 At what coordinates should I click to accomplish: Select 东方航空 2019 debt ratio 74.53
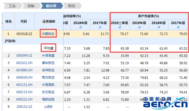click(x=144, y=92)
